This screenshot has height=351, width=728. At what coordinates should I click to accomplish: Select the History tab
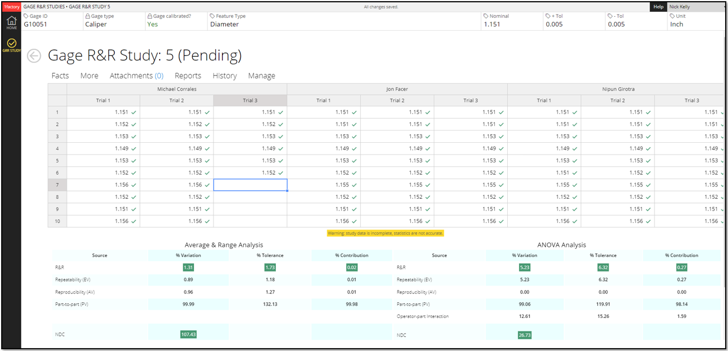(224, 76)
